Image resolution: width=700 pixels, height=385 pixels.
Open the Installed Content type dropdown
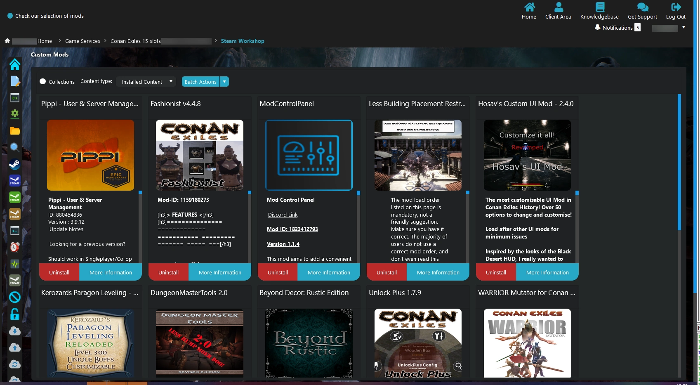pyautogui.click(x=146, y=82)
